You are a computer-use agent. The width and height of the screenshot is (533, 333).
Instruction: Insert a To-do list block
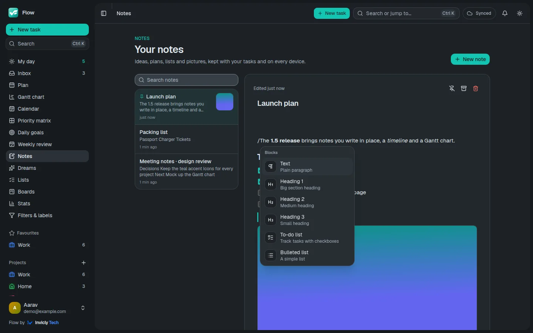click(307, 238)
